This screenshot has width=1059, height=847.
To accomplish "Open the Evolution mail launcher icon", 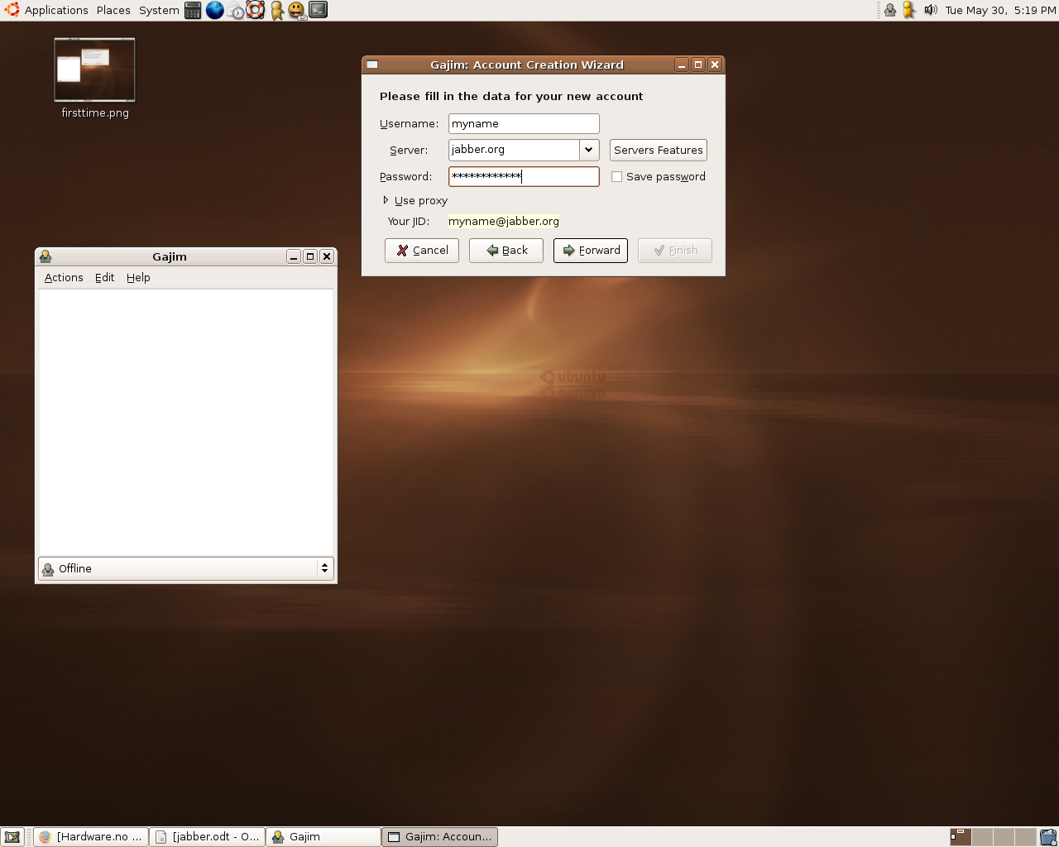I will [x=236, y=10].
